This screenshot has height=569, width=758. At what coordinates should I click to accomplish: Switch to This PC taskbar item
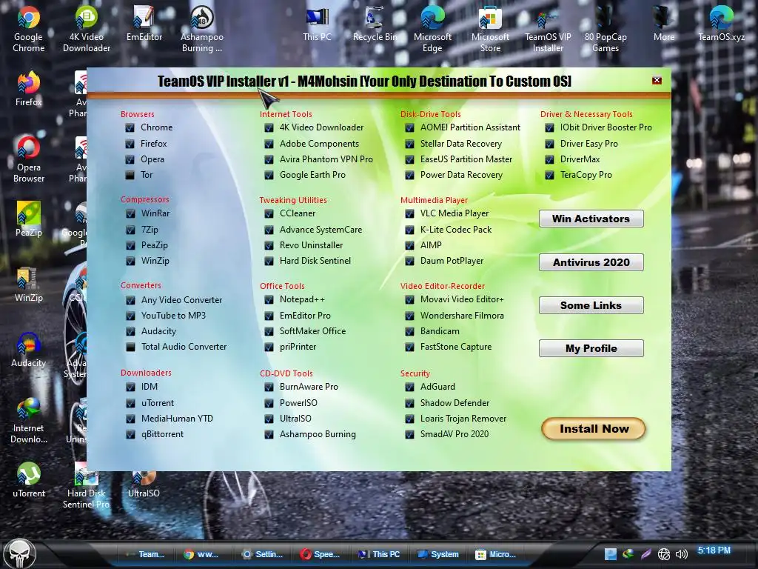[x=379, y=554]
